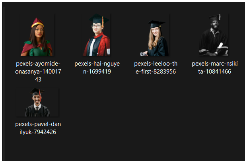
Task: Choose the black-and-white graduate photo
Action: pyautogui.click(x=214, y=35)
